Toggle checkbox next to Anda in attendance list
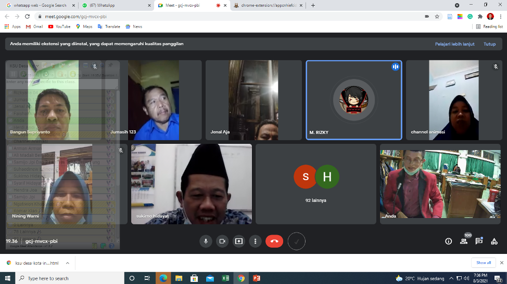The height and width of the screenshot is (284, 507). [x=10, y=120]
